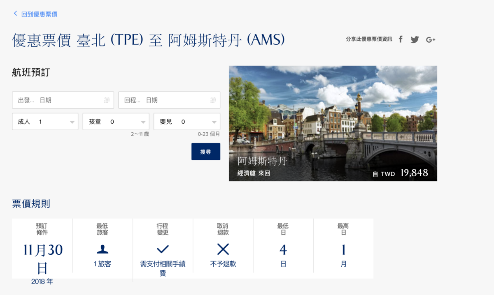Click the page title 優惠票價 臺北 至 阿姆斯特丹
Screen dimensions: 494x295
tap(149, 40)
